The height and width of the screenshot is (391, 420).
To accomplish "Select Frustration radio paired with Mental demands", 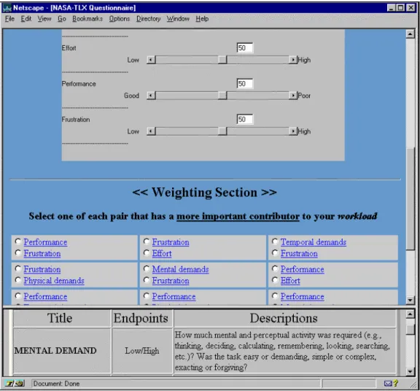I will click(x=147, y=280).
